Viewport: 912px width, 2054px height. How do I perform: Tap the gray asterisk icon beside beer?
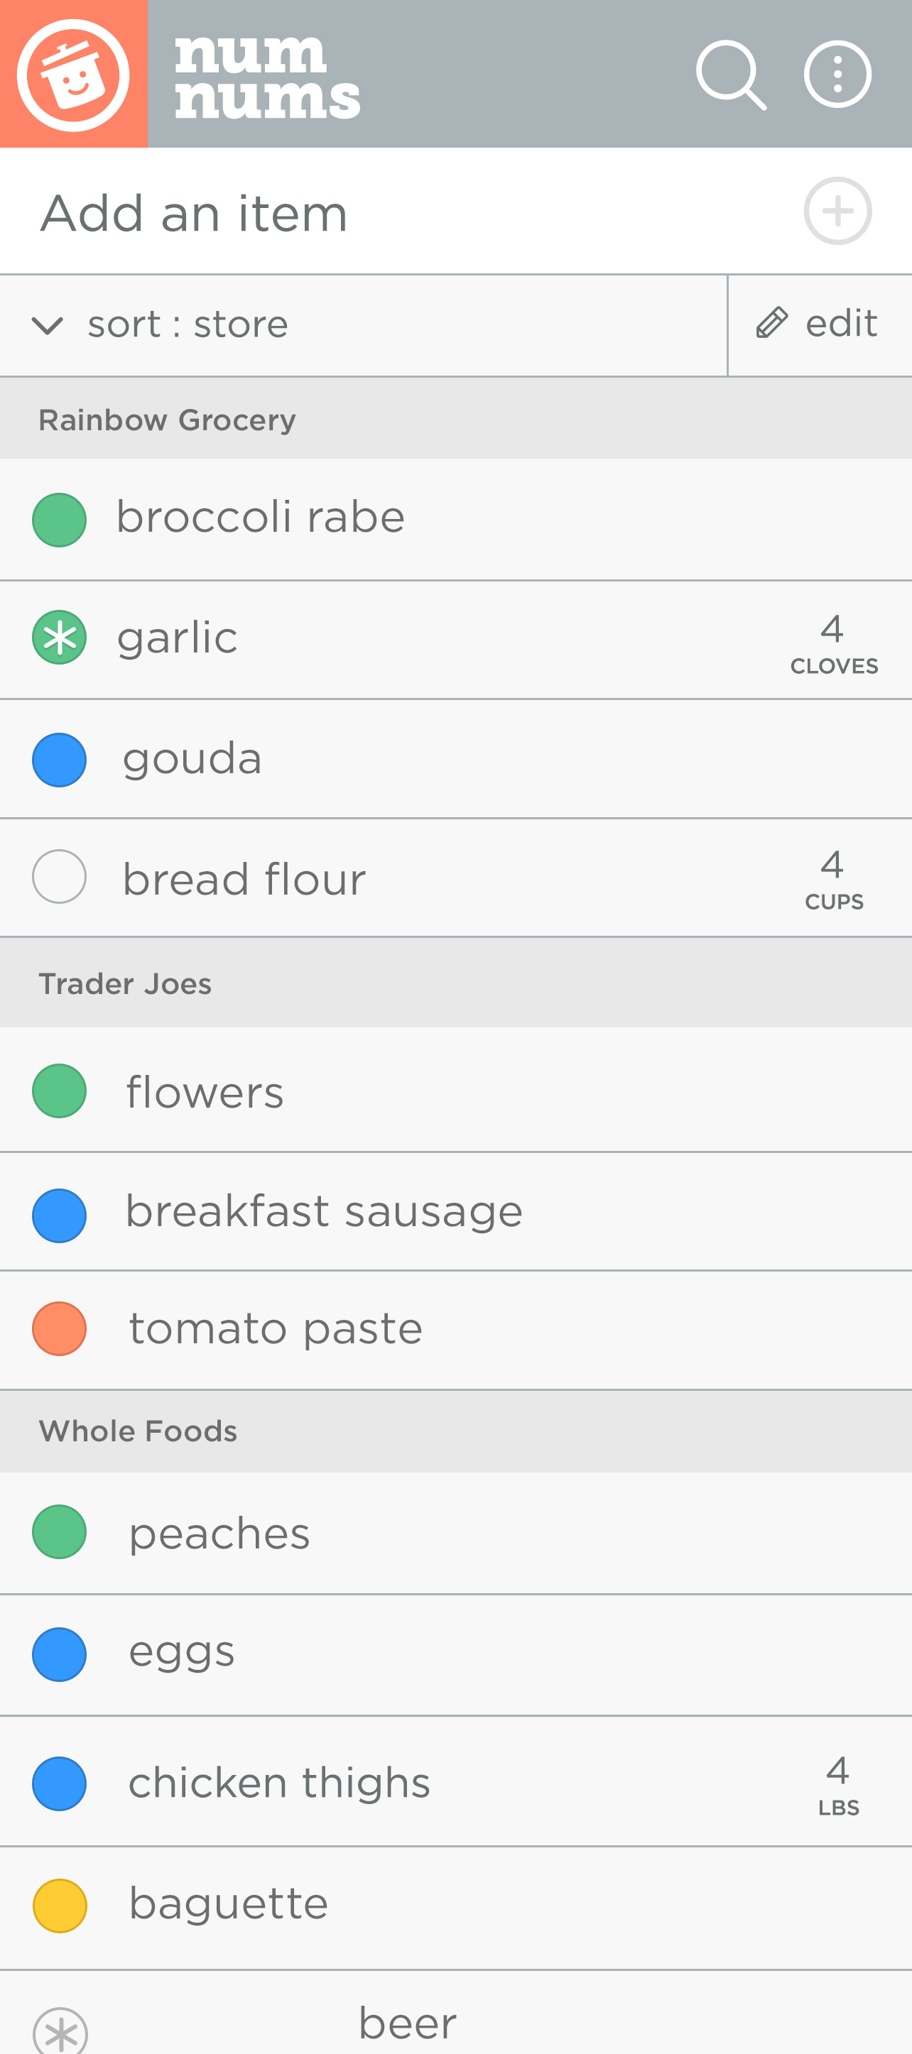60,2029
